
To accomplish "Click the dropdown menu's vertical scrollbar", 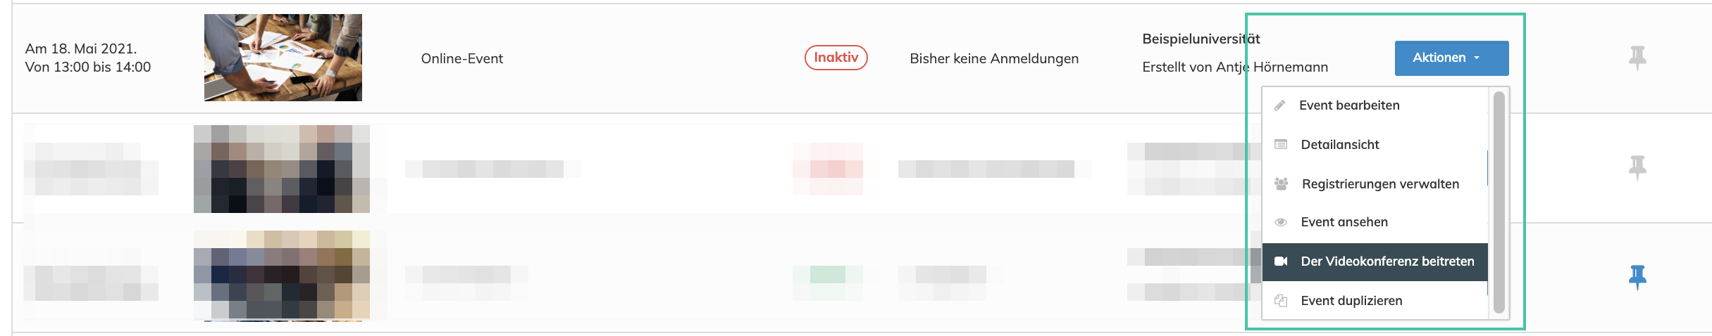I will (1499, 202).
